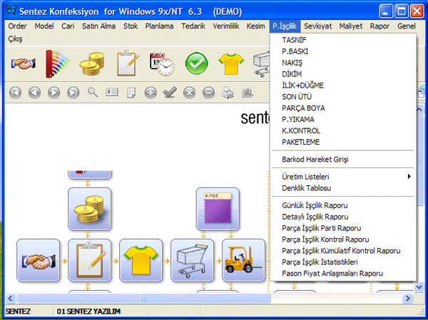Click the Çıkış menu item

(x=15, y=38)
